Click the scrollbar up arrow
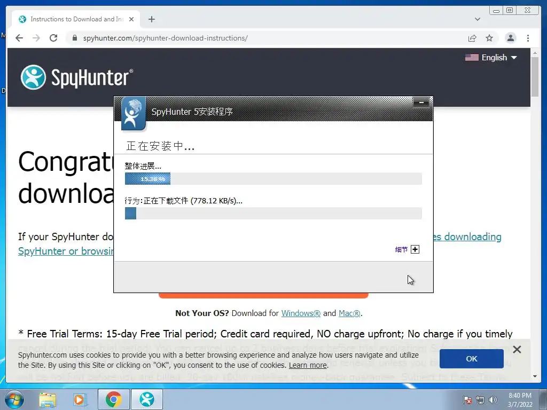The image size is (547, 410). pos(535,53)
